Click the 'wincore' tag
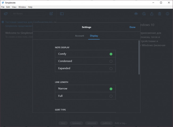The width and height of the screenshot is (173, 127). [92, 123]
